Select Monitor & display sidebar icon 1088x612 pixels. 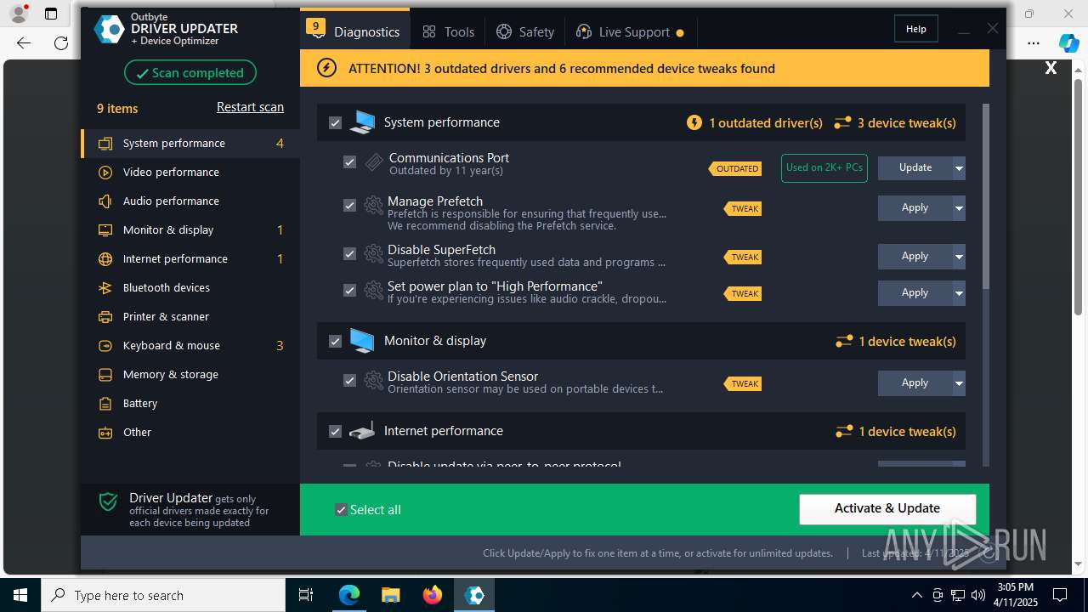coord(105,229)
